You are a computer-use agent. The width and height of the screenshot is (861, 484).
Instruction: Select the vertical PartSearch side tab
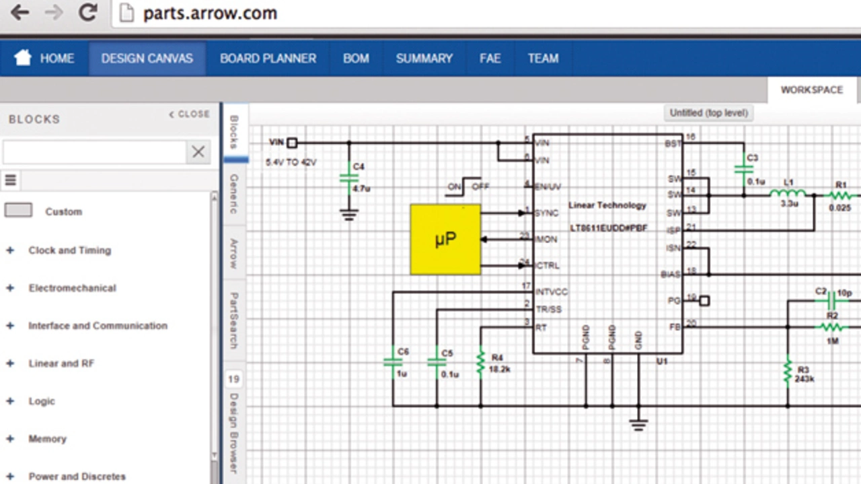click(235, 320)
